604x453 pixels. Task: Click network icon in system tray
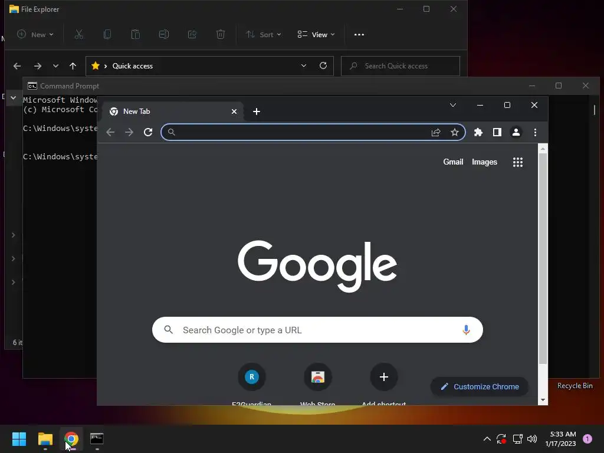pos(517,439)
